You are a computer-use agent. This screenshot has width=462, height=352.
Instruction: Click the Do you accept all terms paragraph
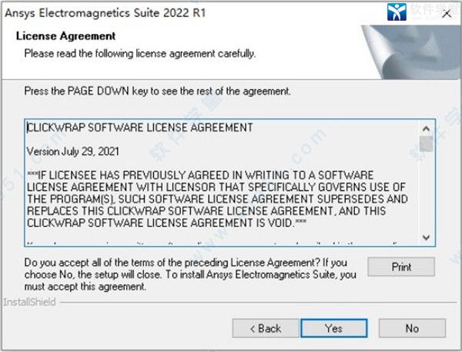(x=190, y=274)
